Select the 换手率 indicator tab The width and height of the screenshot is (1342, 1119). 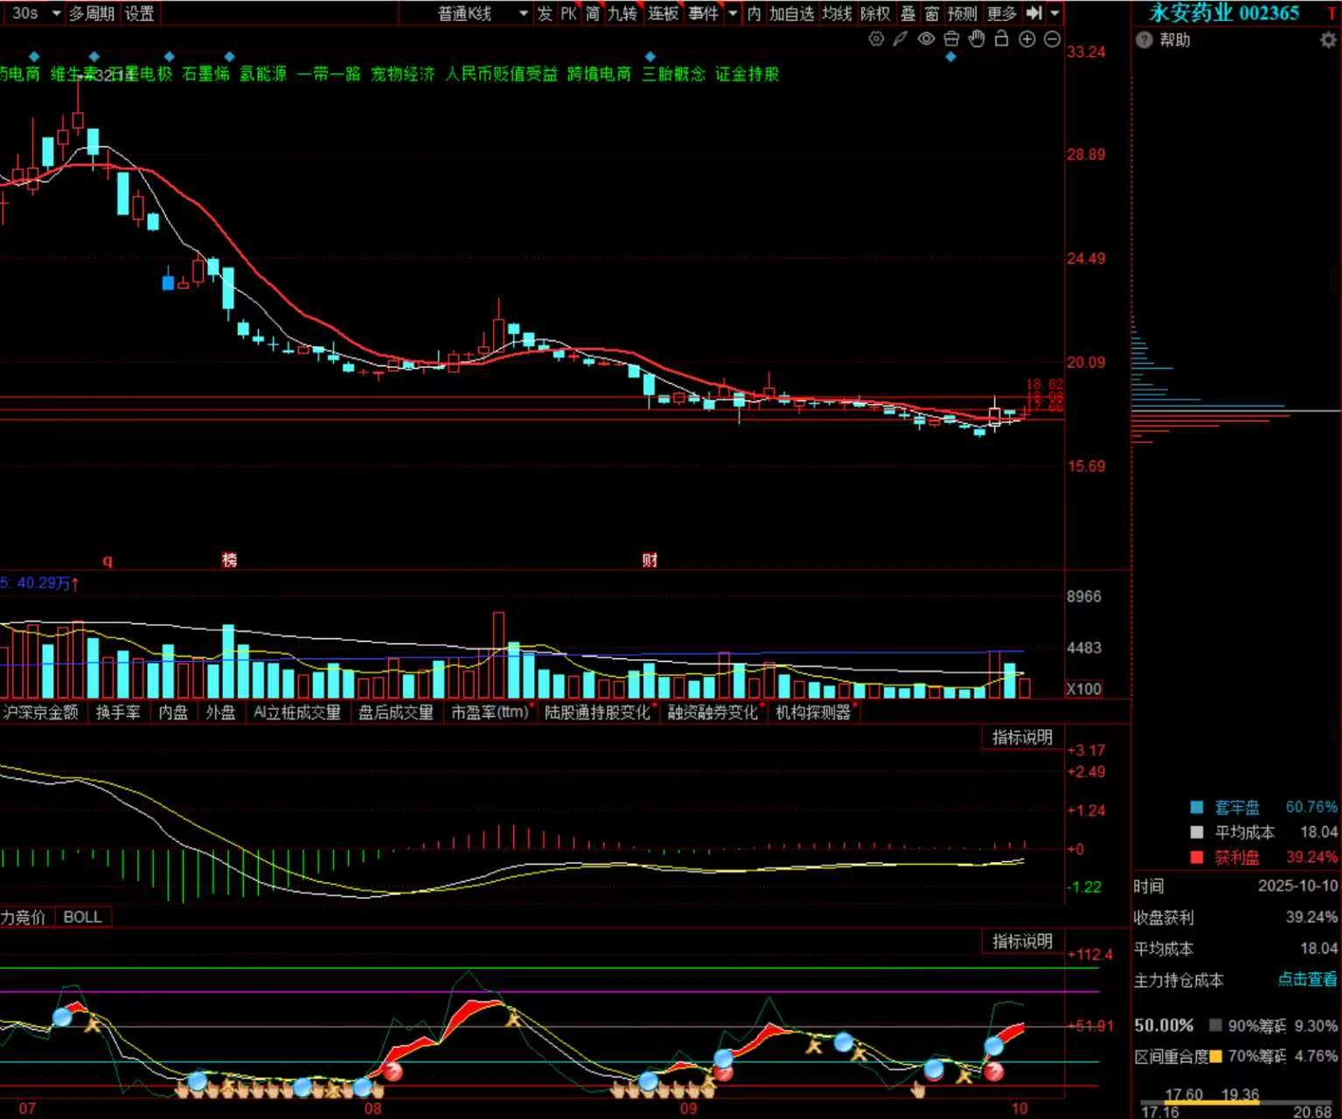point(118,712)
